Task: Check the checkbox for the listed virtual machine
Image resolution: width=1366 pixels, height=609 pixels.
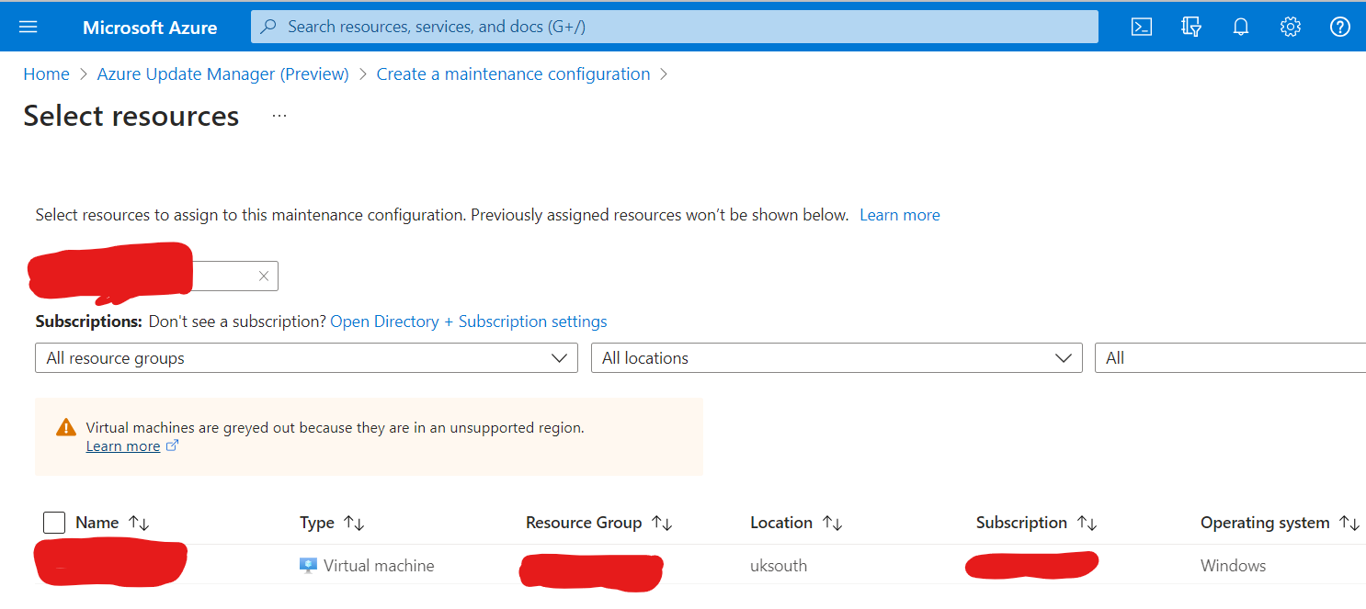Action: pos(53,565)
